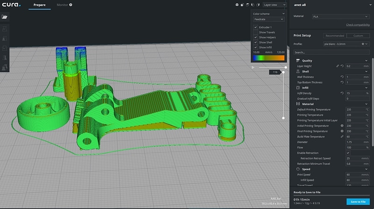
Task: Toggle the Extruder 1 checkbox
Action: [x=255, y=27]
